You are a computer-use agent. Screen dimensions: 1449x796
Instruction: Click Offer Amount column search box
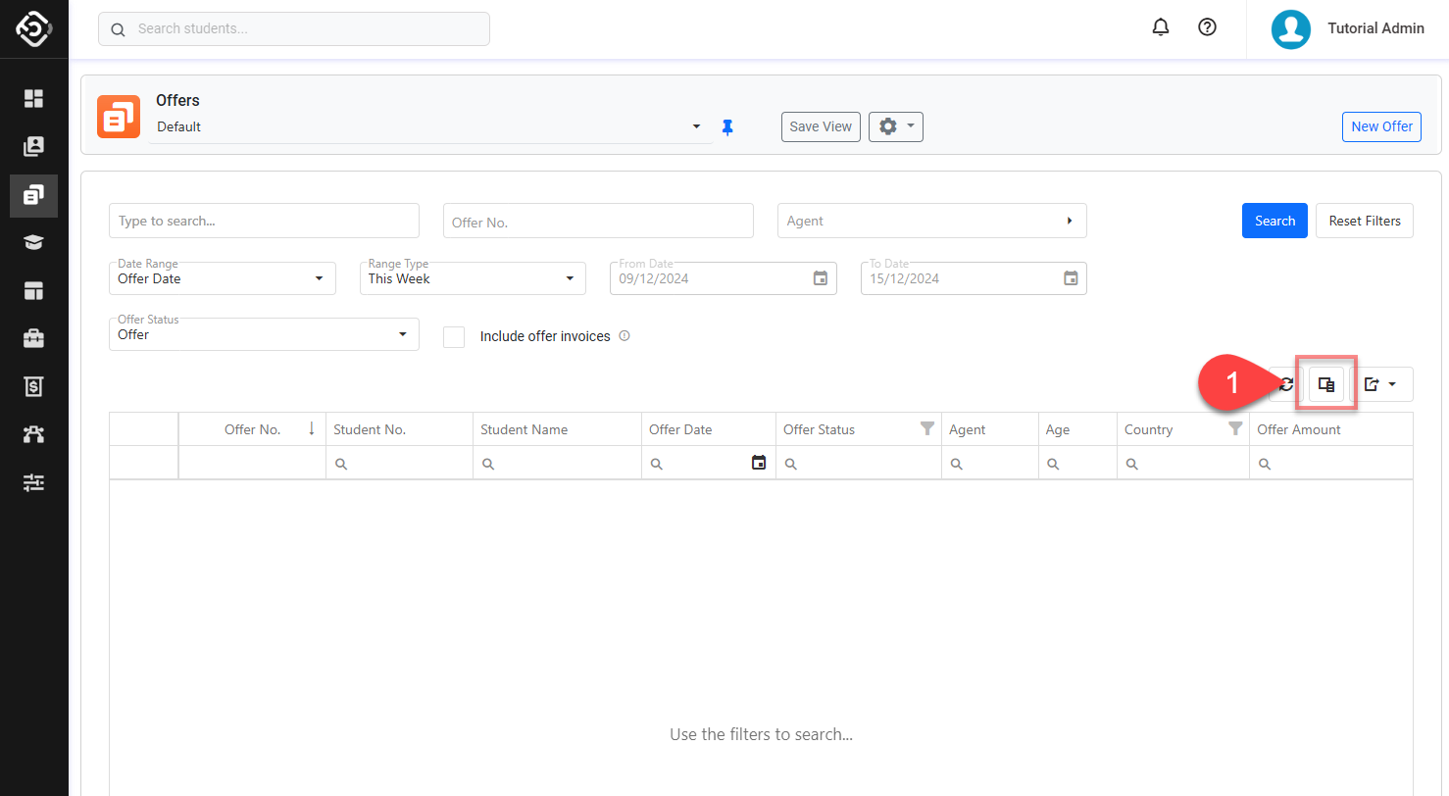[1331, 463]
